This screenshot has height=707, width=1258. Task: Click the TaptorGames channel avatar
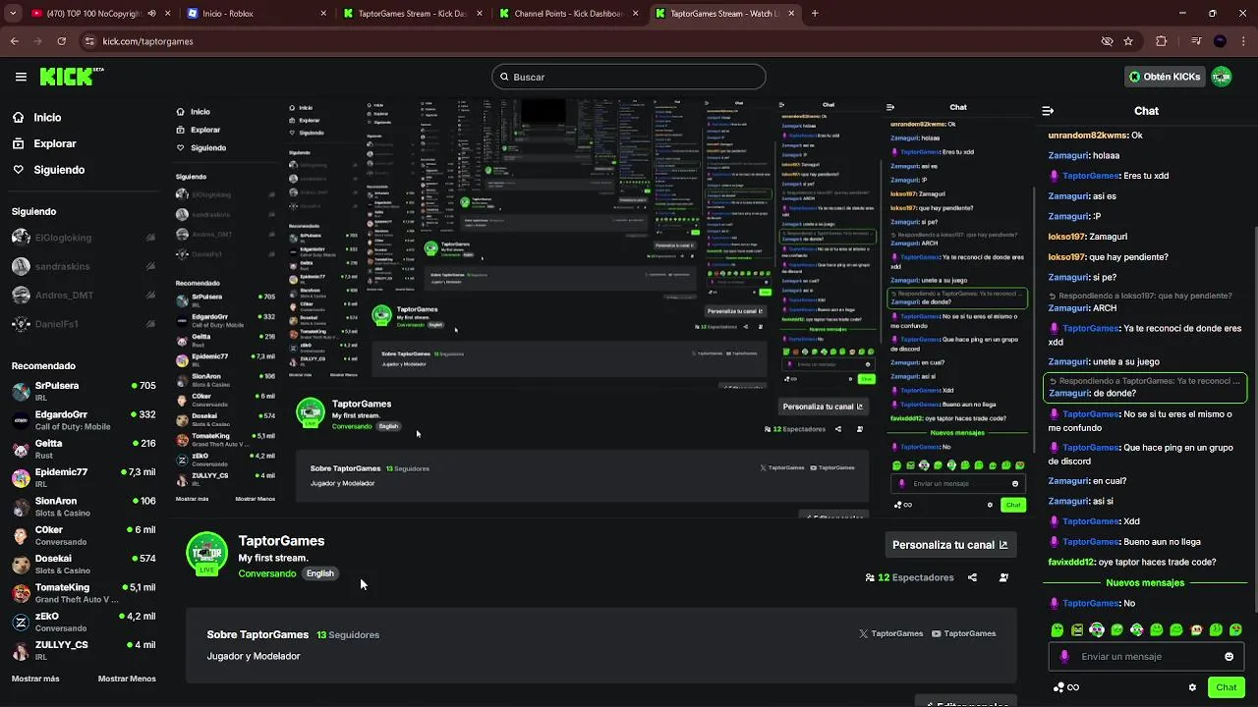206,552
